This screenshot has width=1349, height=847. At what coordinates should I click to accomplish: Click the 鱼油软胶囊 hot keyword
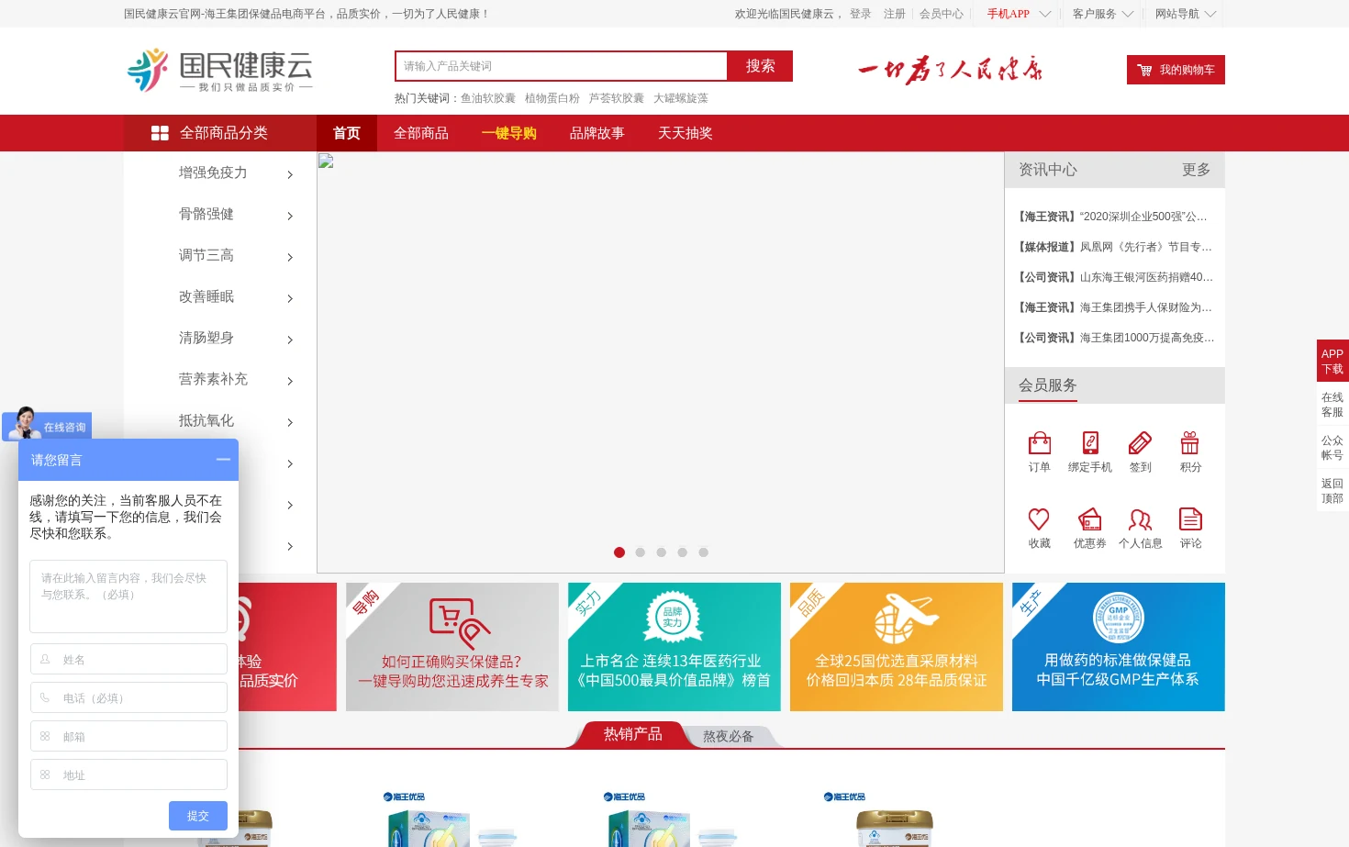click(488, 98)
